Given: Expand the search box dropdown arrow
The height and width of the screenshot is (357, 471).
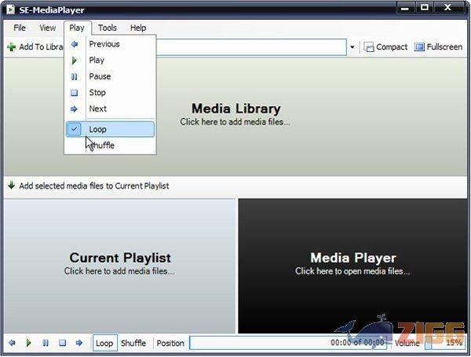Looking at the screenshot, I should [352, 47].
